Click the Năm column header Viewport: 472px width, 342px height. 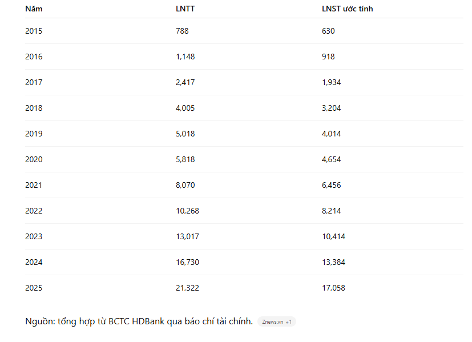[x=34, y=9]
